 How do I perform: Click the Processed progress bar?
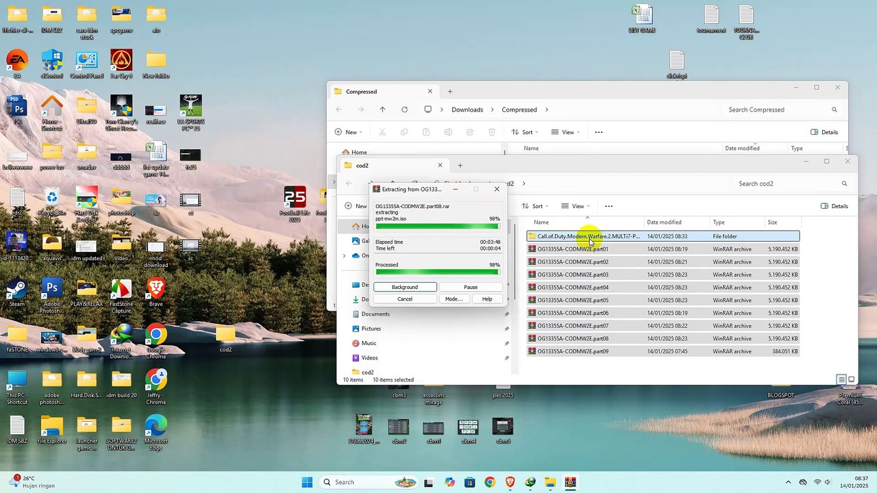pos(437,273)
